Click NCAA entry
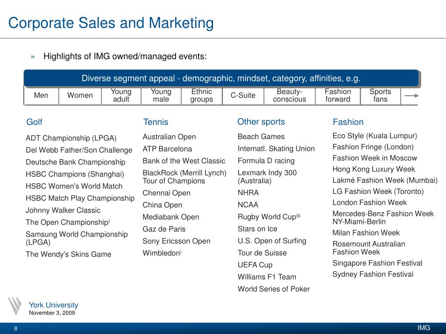 (248, 205)
